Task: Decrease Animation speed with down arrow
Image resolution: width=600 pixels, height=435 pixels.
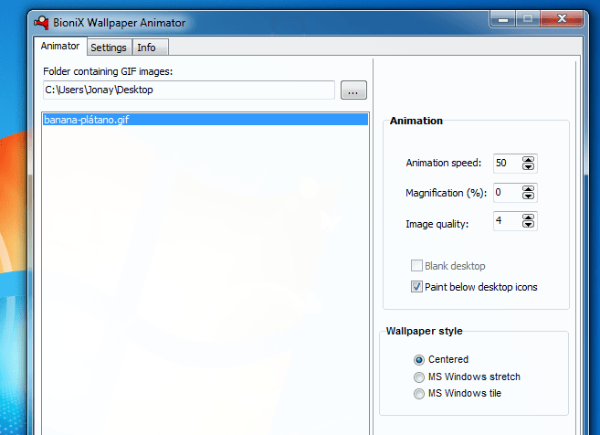Action: (528, 166)
